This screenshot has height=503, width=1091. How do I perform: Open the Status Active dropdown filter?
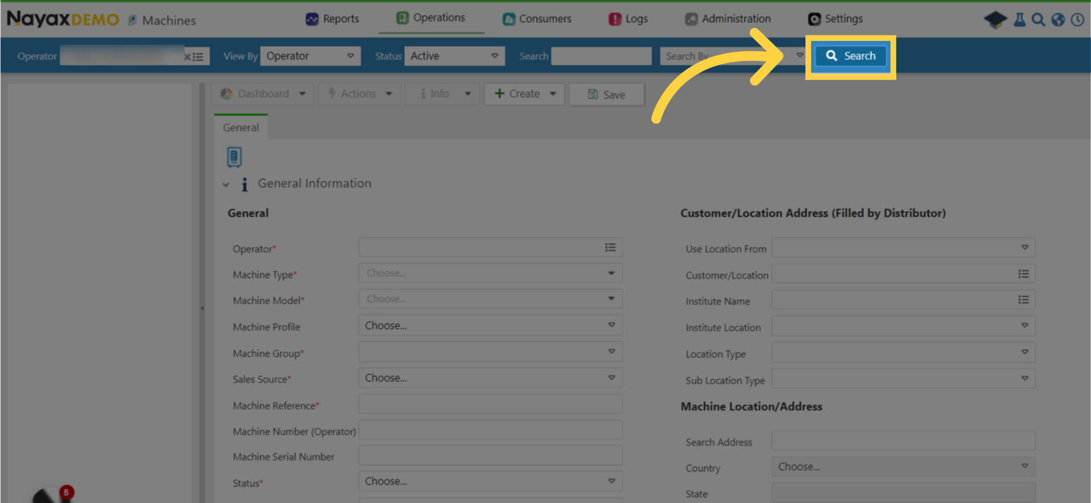click(x=454, y=56)
